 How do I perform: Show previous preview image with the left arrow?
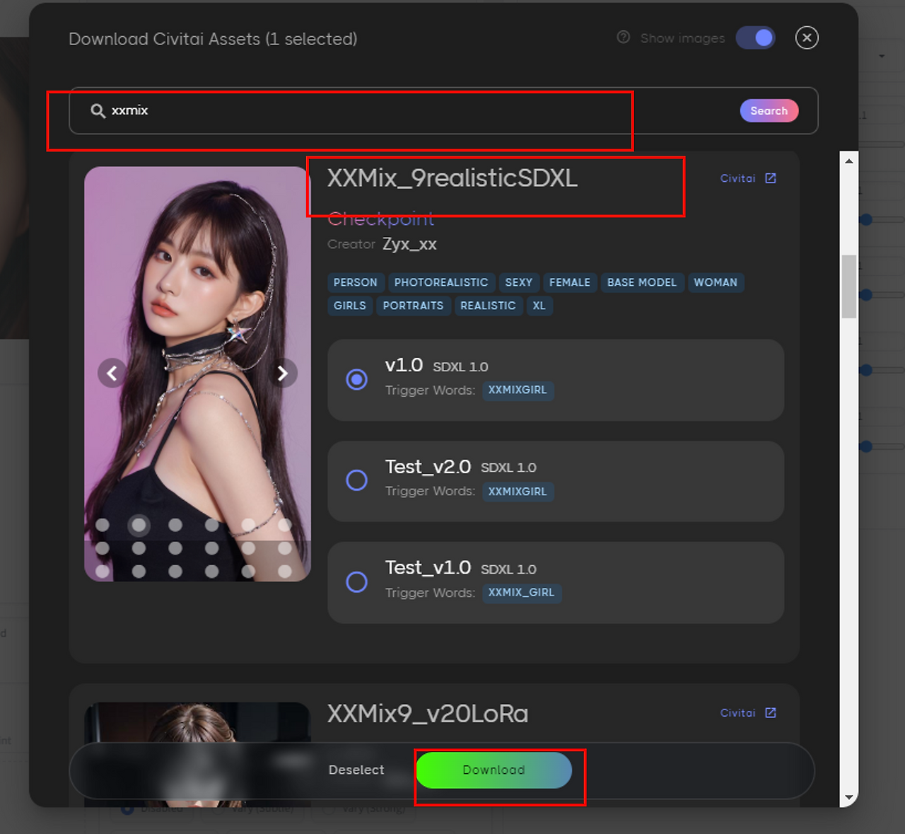(112, 373)
